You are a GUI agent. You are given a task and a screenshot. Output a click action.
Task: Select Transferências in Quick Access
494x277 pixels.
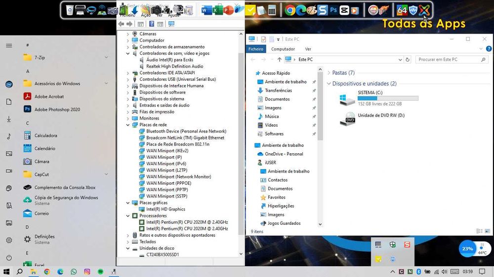(x=278, y=90)
